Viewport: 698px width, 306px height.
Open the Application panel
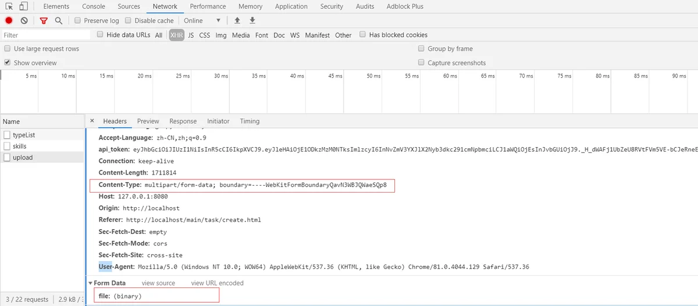(x=291, y=6)
